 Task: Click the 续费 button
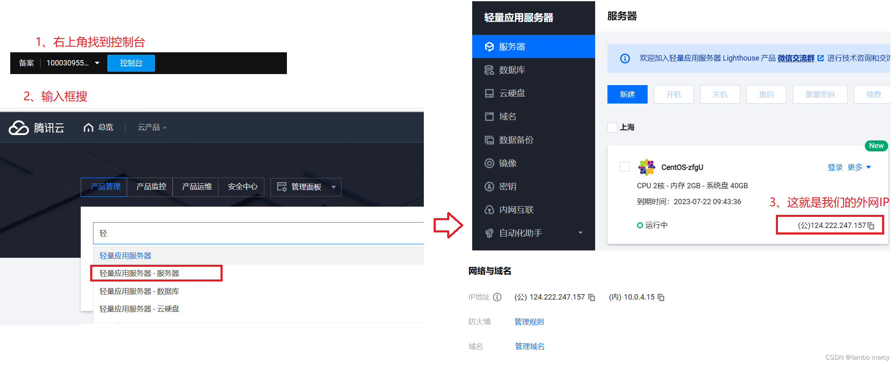873,95
